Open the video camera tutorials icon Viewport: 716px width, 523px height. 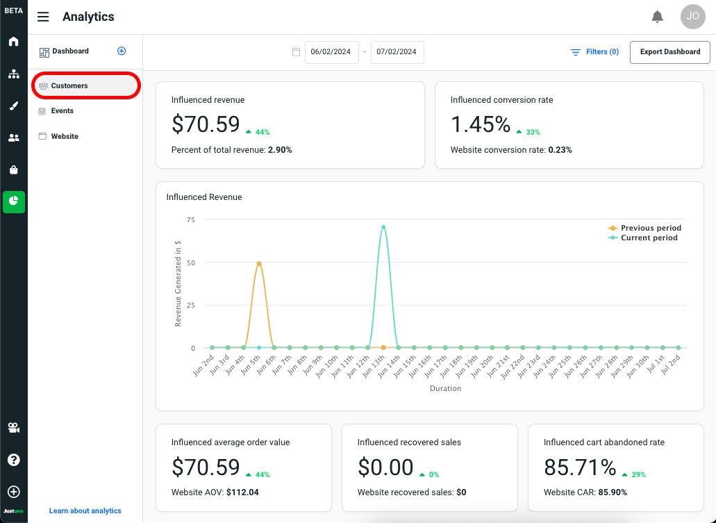point(13,427)
